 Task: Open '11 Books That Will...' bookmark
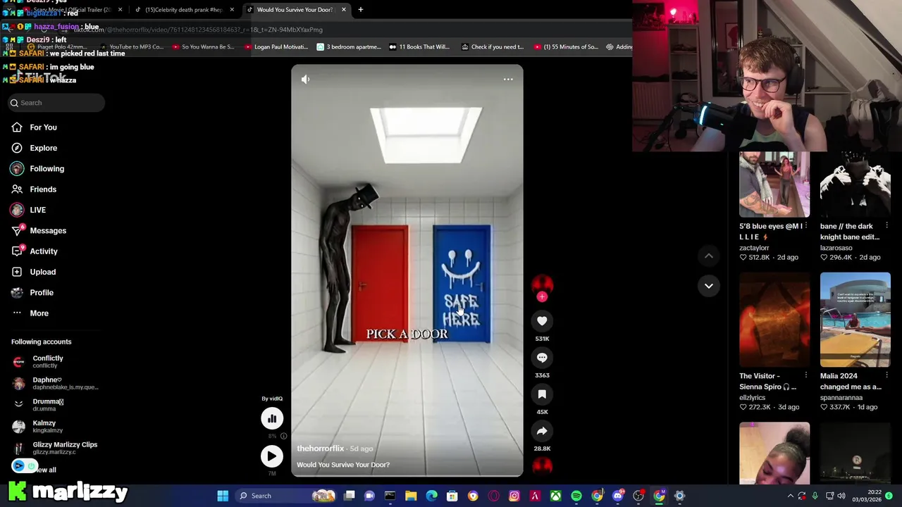coord(419,47)
